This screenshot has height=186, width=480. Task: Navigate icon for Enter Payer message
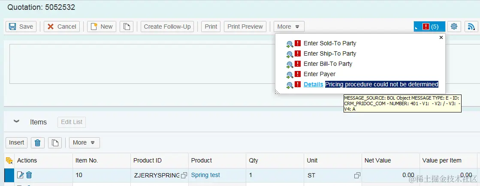290,75
